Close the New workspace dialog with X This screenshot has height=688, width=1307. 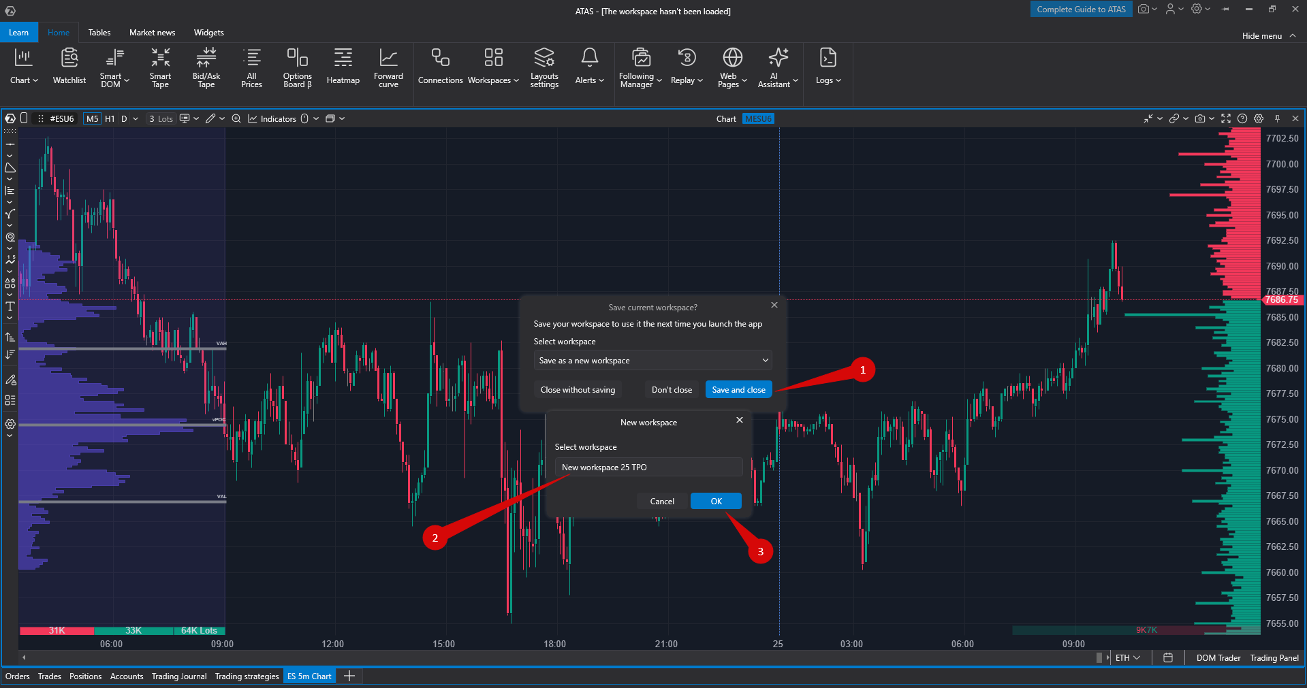(x=740, y=421)
